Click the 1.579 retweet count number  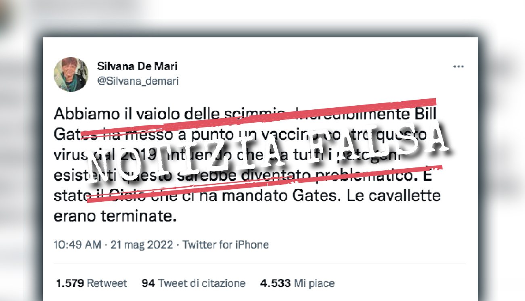point(71,283)
